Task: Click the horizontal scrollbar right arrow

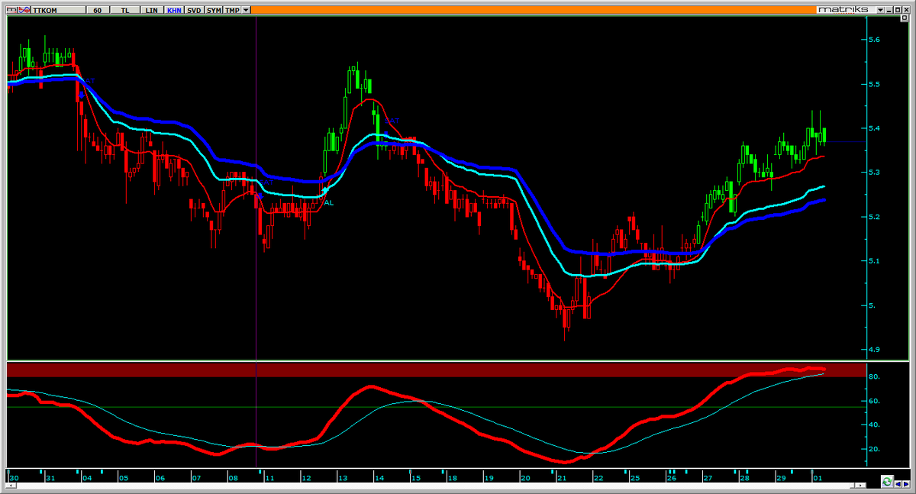Action: click(x=860, y=486)
